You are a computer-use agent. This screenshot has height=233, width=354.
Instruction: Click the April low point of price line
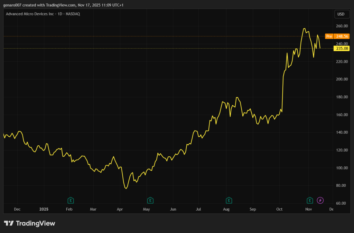(x=126, y=188)
